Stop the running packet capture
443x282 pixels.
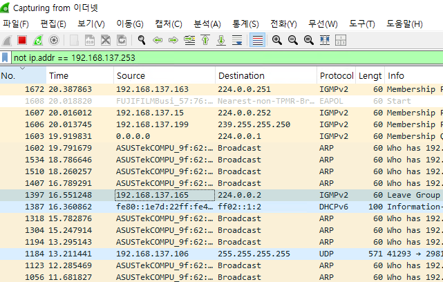pos(22,40)
